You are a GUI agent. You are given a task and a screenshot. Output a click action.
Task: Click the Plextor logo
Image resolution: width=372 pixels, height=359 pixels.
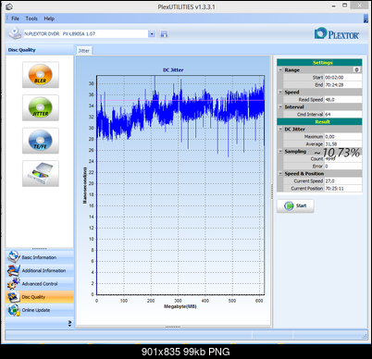[337, 33]
